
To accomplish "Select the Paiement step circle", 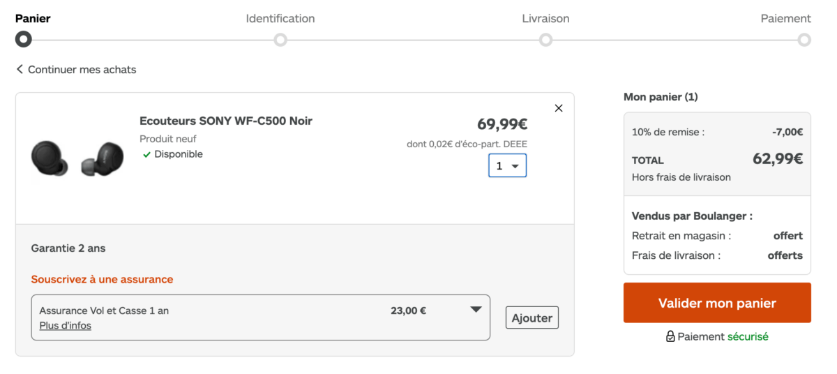I will click(x=804, y=40).
